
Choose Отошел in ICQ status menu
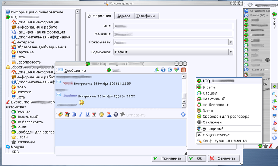[x=229, y=93]
